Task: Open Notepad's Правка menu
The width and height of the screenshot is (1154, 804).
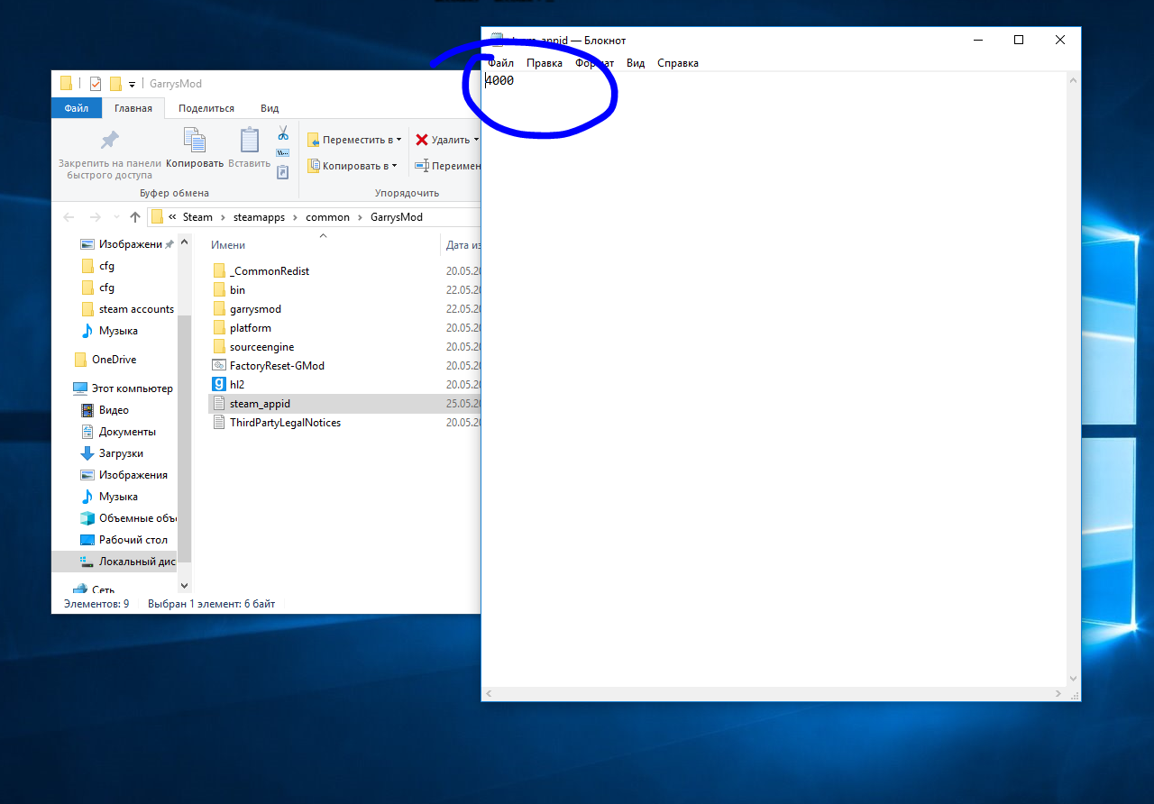Action: pyautogui.click(x=544, y=63)
